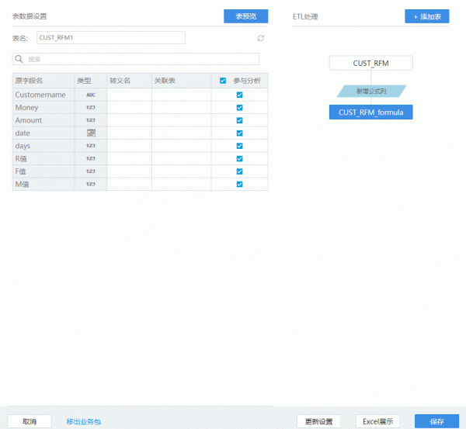Click the 表名 input with CUST_RFM1
Viewport: 466px width, 429px height.
tap(111, 38)
